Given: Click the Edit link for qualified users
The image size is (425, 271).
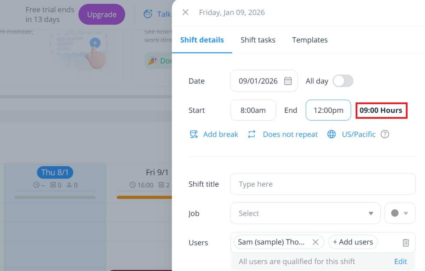Looking at the screenshot, I should (x=400, y=261).
